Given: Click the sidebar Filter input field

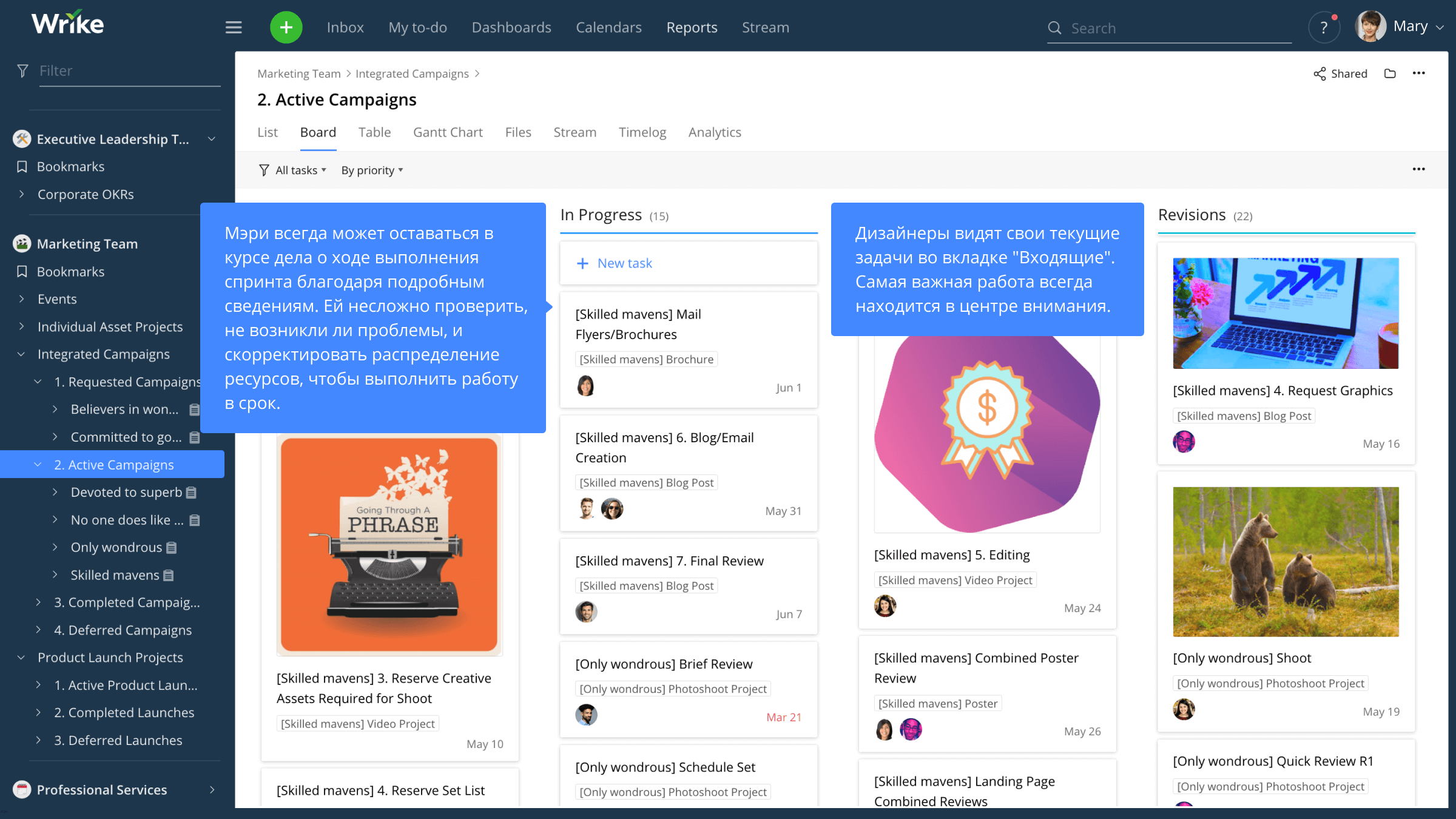Looking at the screenshot, I should tap(130, 71).
